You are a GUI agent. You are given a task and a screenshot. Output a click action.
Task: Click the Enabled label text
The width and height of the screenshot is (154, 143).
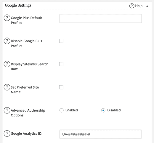(72, 110)
